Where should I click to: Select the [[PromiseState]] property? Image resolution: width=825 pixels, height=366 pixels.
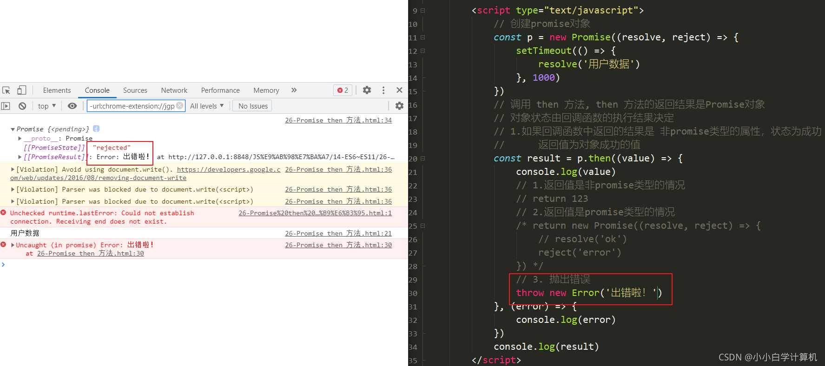pyautogui.click(x=54, y=148)
